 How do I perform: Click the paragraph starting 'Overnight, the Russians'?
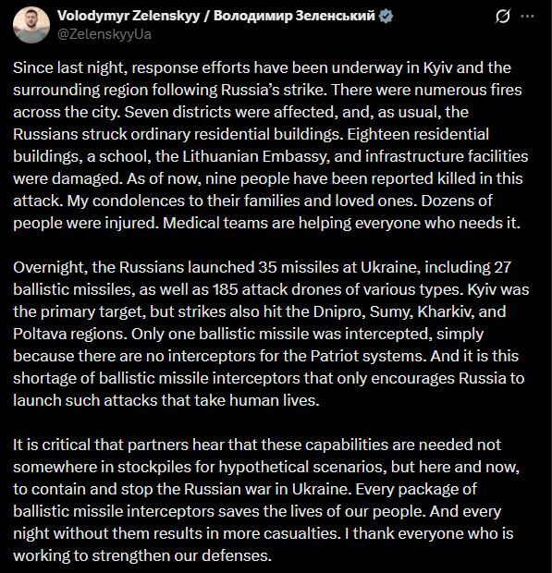coord(271,334)
